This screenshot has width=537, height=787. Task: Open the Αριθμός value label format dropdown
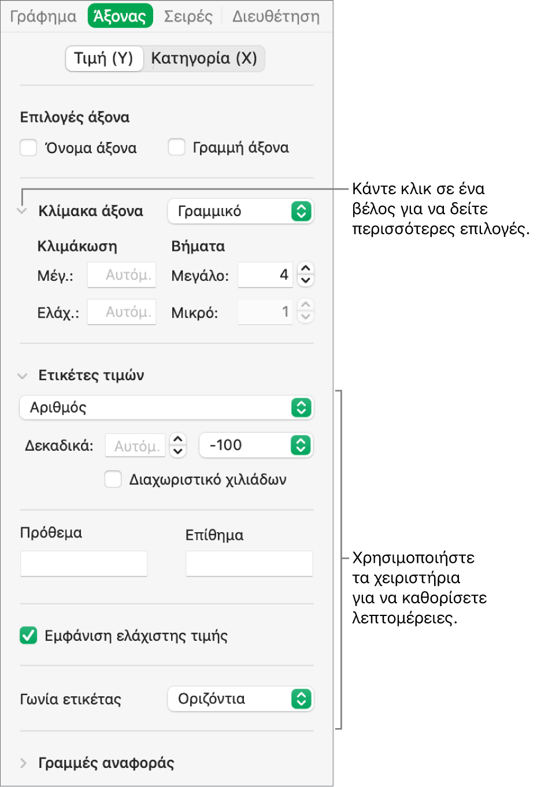(166, 407)
